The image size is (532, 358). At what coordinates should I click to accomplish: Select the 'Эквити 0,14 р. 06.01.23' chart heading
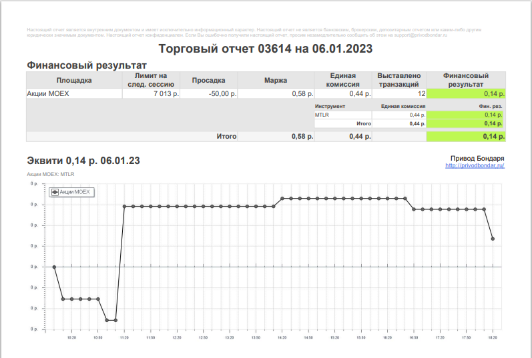tap(83, 161)
